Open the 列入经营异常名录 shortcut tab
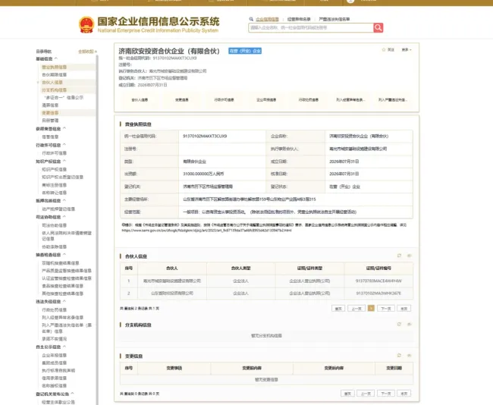 point(350,100)
